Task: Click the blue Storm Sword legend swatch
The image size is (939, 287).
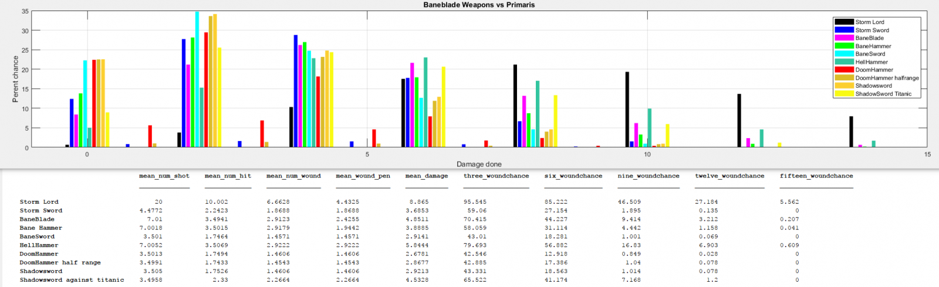Action: coord(844,30)
